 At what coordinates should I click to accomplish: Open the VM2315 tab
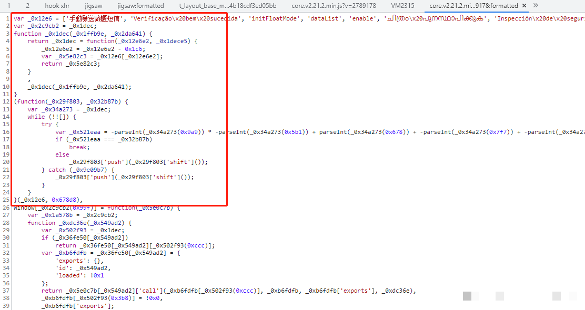click(402, 6)
